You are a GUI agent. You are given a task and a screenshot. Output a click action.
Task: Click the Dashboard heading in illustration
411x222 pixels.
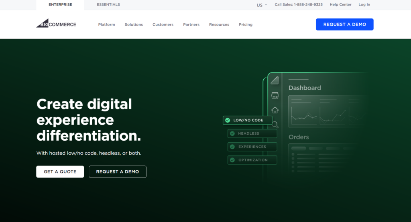305,88
